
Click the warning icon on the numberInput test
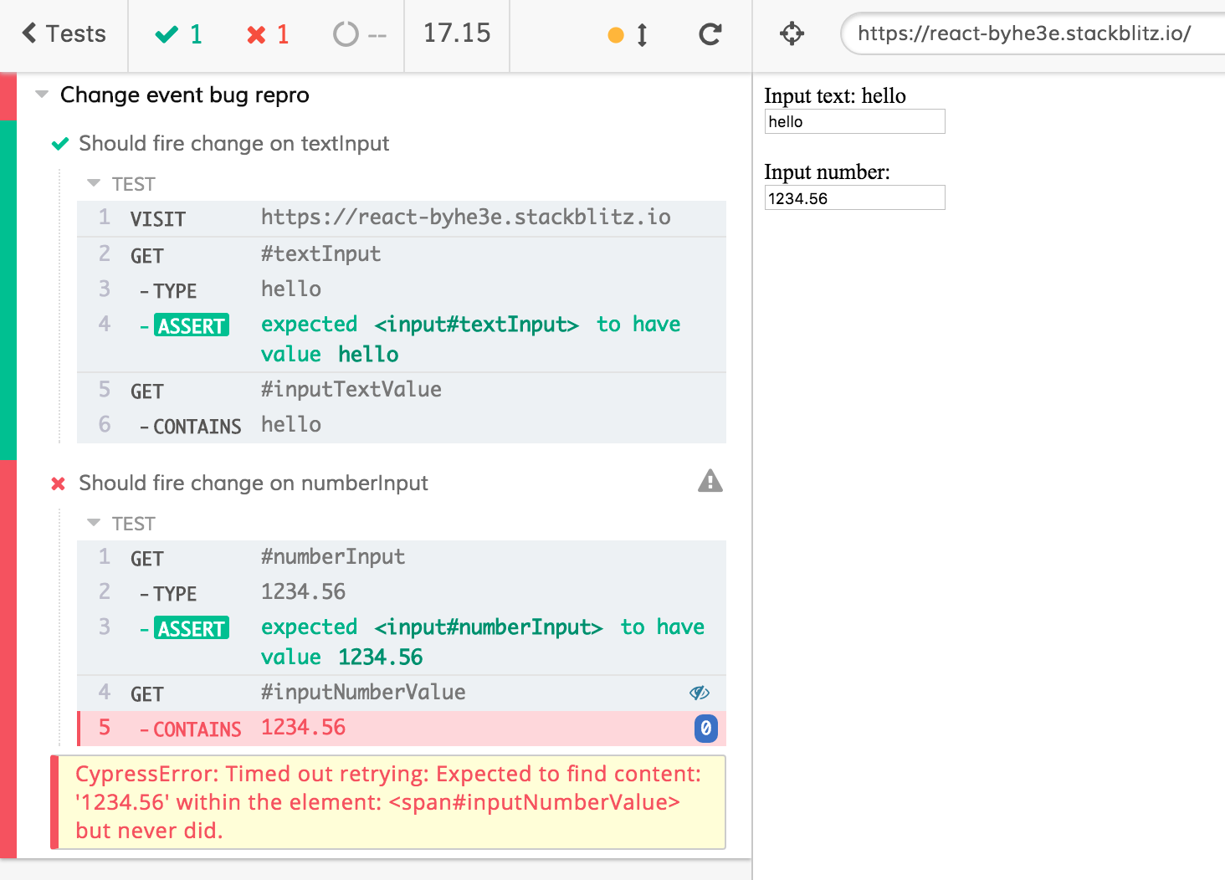point(710,482)
